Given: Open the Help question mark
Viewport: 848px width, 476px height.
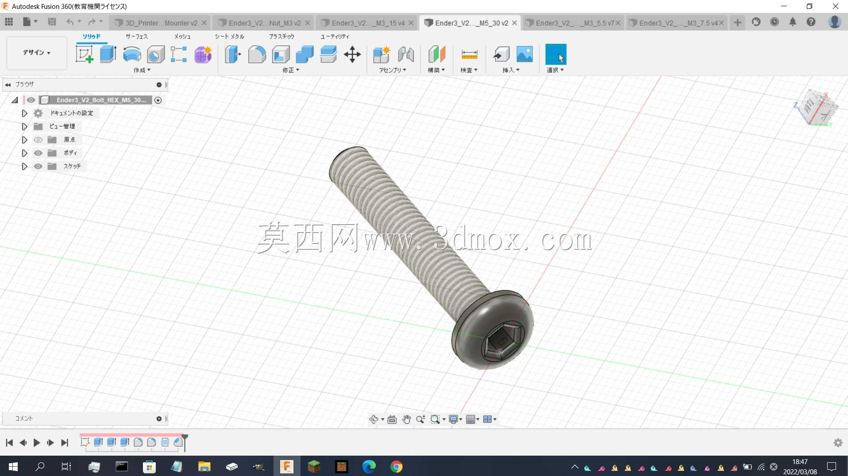Looking at the screenshot, I should pyautogui.click(x=811, y=22).
